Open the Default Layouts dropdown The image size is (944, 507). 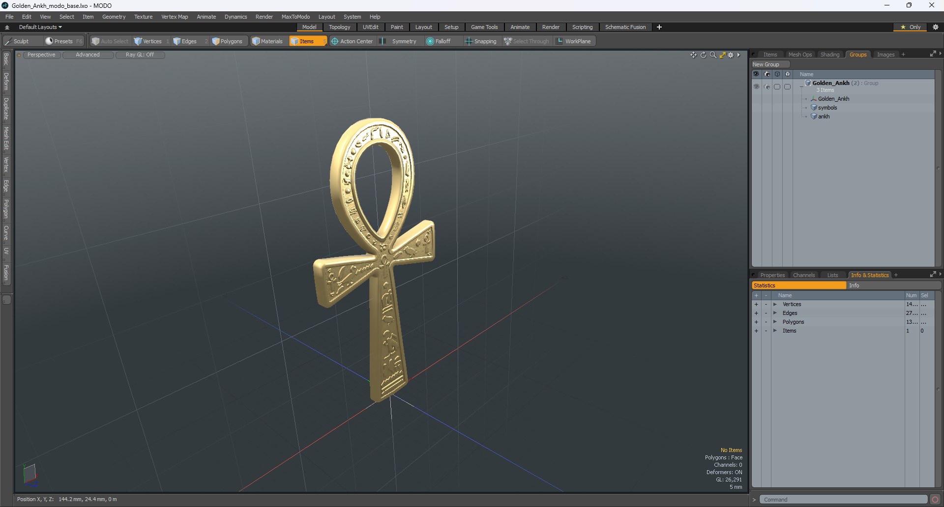40,27
